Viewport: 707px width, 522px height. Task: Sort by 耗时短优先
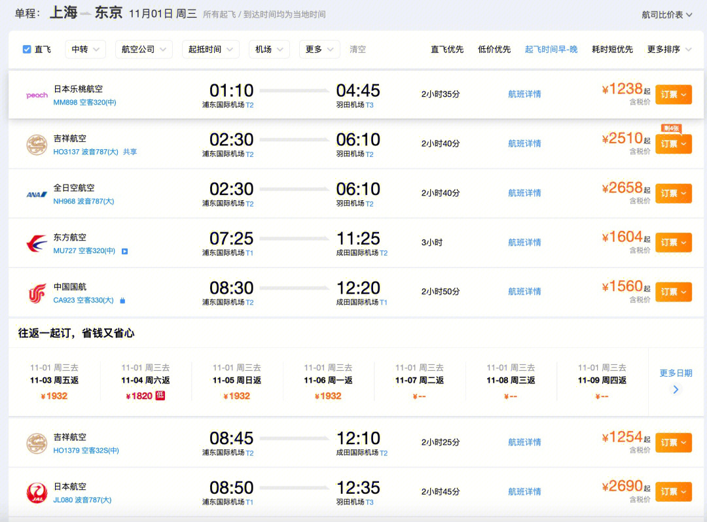point(612,49)
